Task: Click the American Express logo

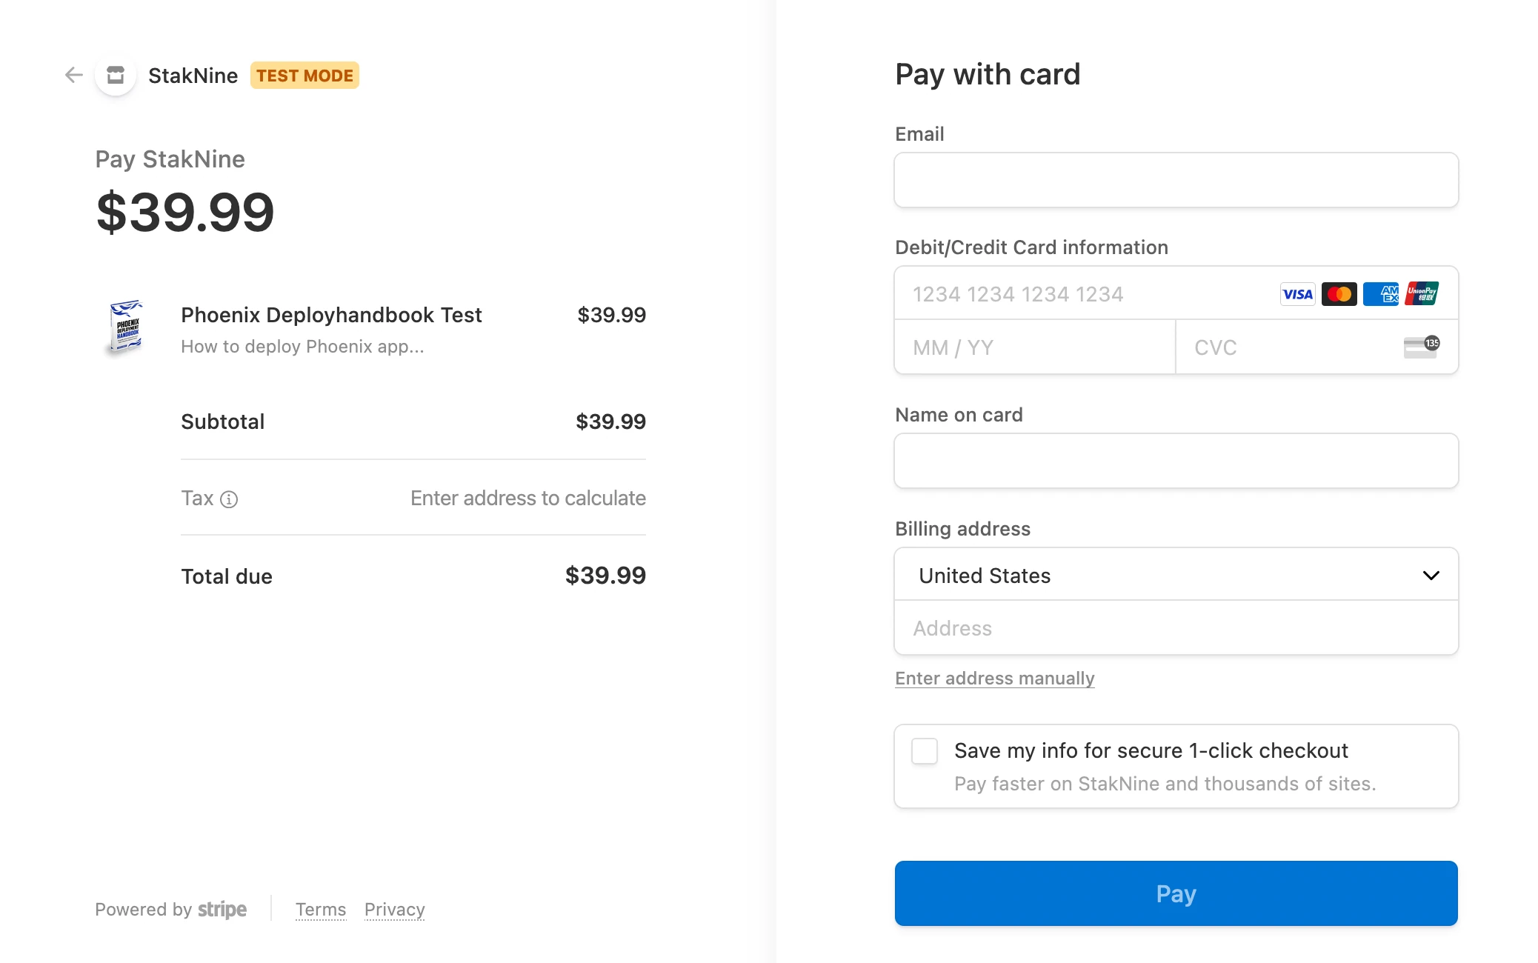Action: (x=1380, y=294)
